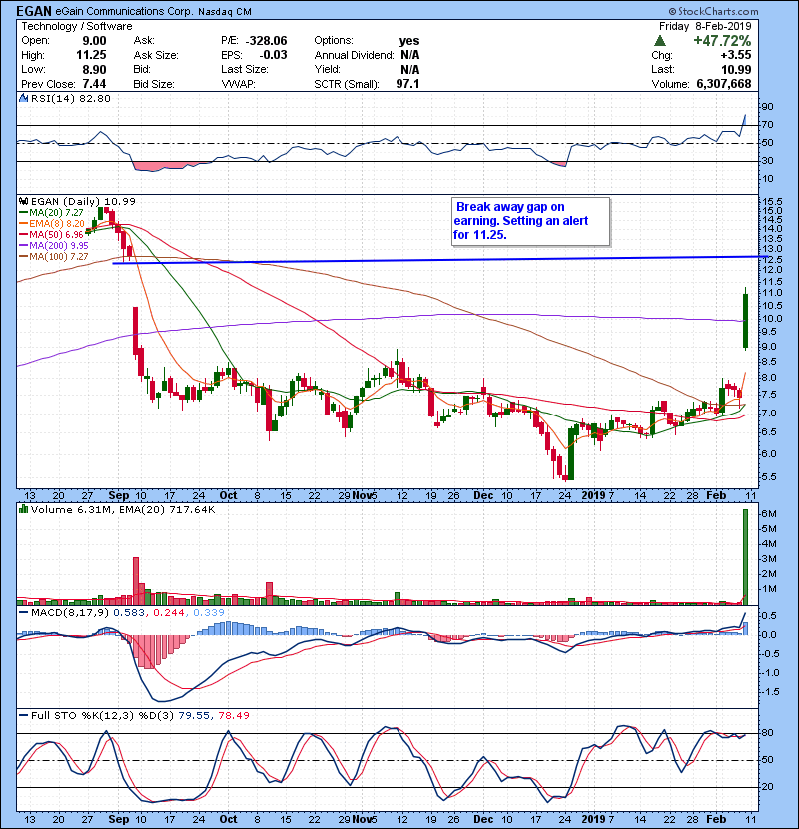Image resolution: width=799 pixels, height=829 pixels.
Task: Click the 20 level on the stochastic axis
Action: (767, 787)
